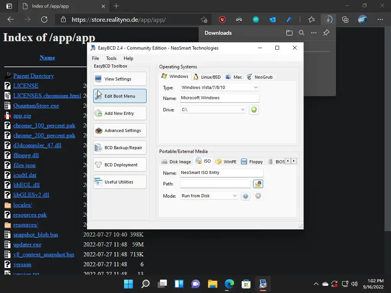The width and height of the screenshot is (391, 293).
Task: Open new tab with plus button
Action: 116,6
